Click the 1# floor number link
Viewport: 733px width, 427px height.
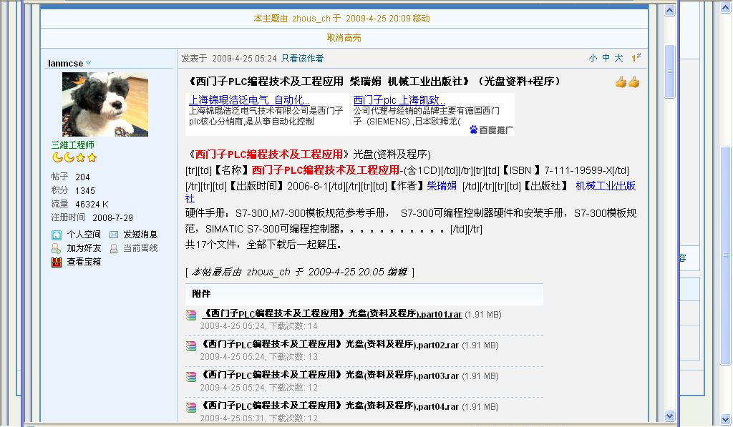(x=636, y=57)
